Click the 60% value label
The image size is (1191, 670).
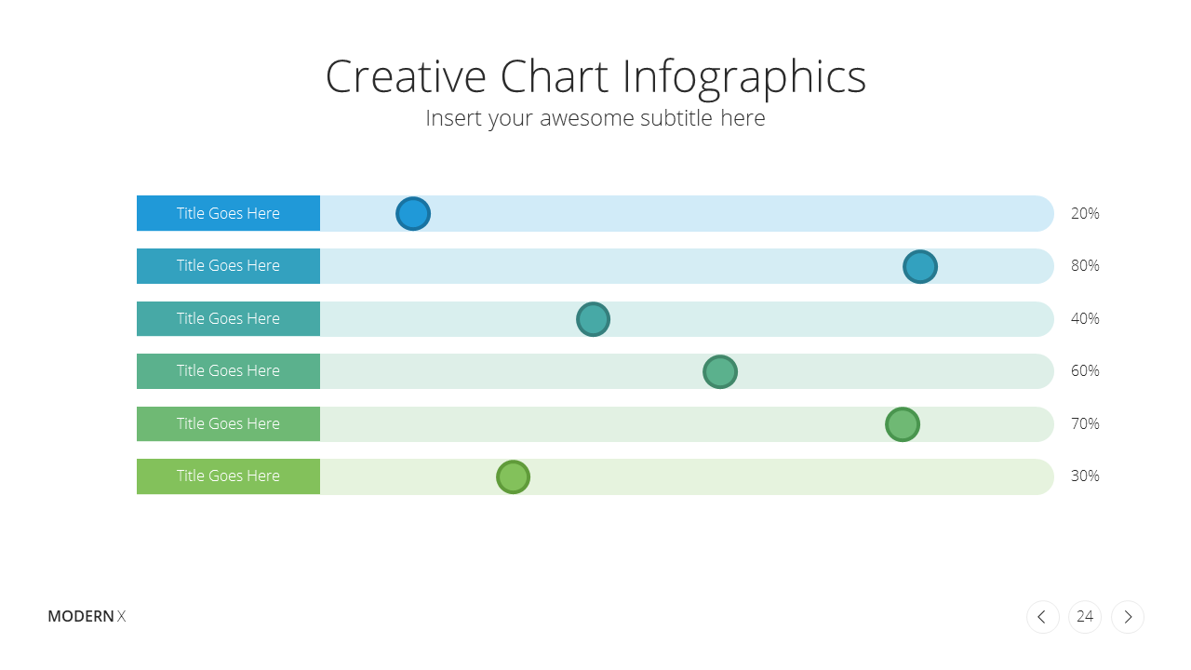click(x=1085, y=370)
